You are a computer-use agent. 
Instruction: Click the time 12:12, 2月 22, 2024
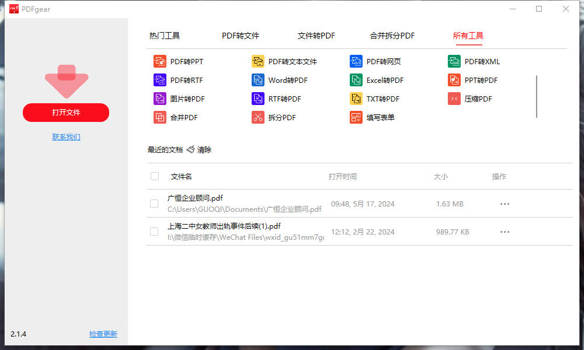(363, 232)
